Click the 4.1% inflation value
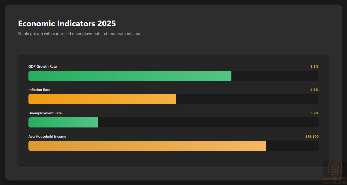Screen dimensions: 347x185 pyautogui.click(x=314, y=90)
